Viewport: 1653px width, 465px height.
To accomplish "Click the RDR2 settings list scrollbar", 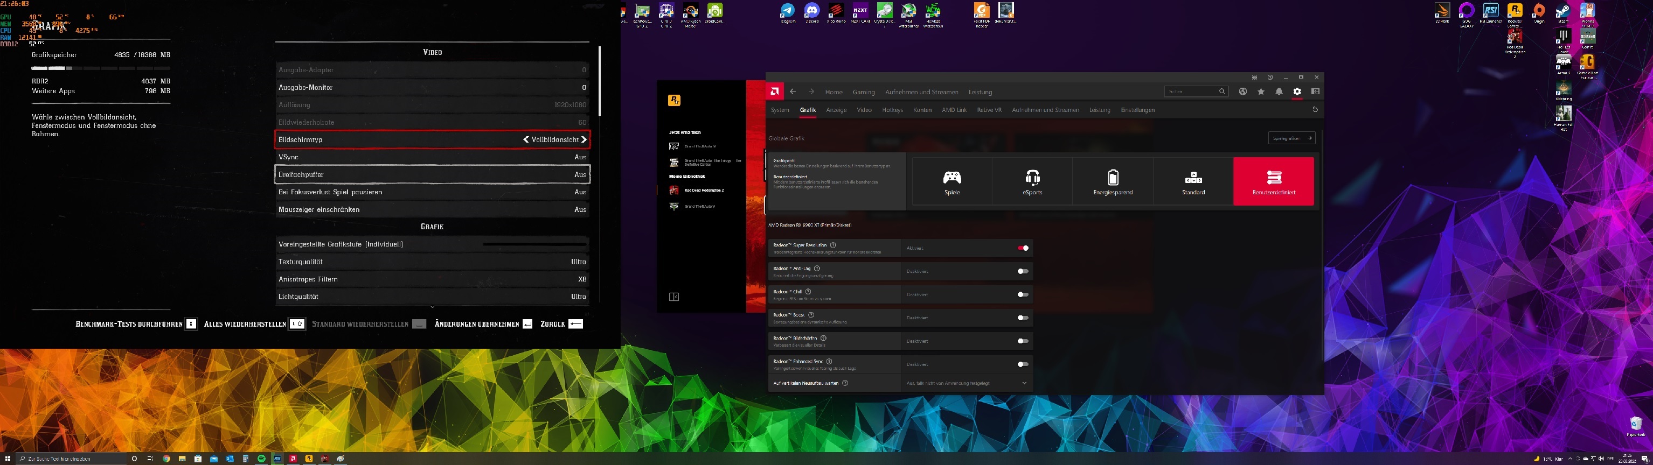I will pos(599,81).
